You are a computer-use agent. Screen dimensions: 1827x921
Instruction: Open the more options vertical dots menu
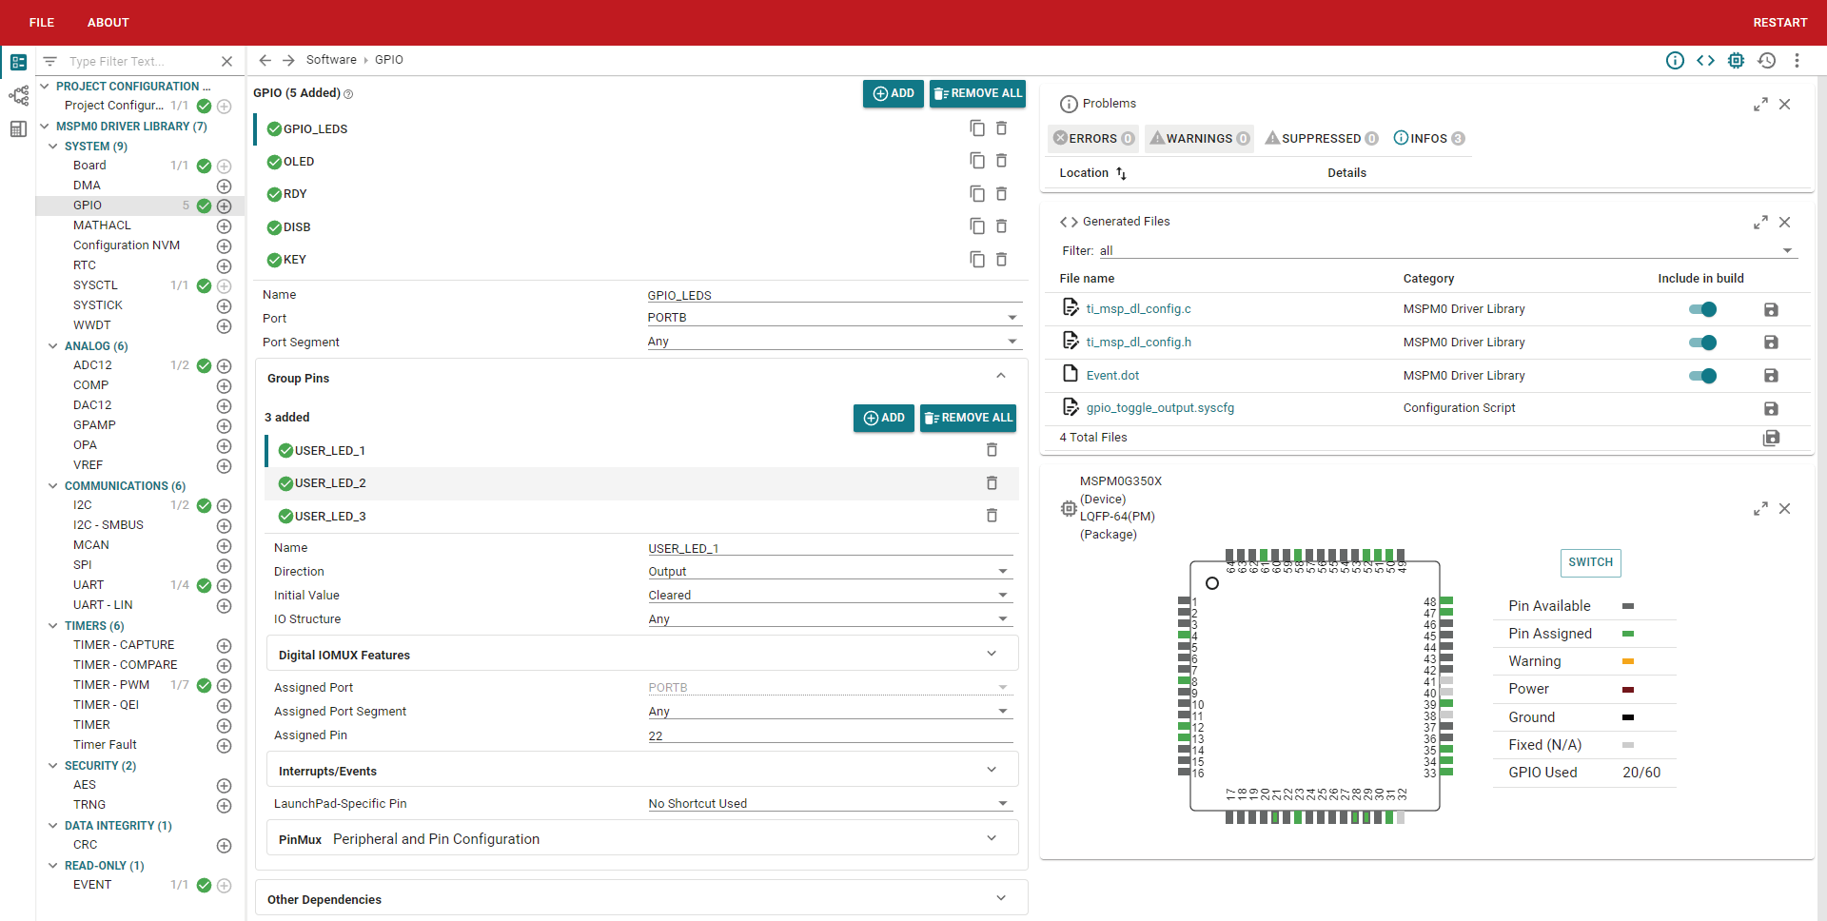coord(1797,61)
